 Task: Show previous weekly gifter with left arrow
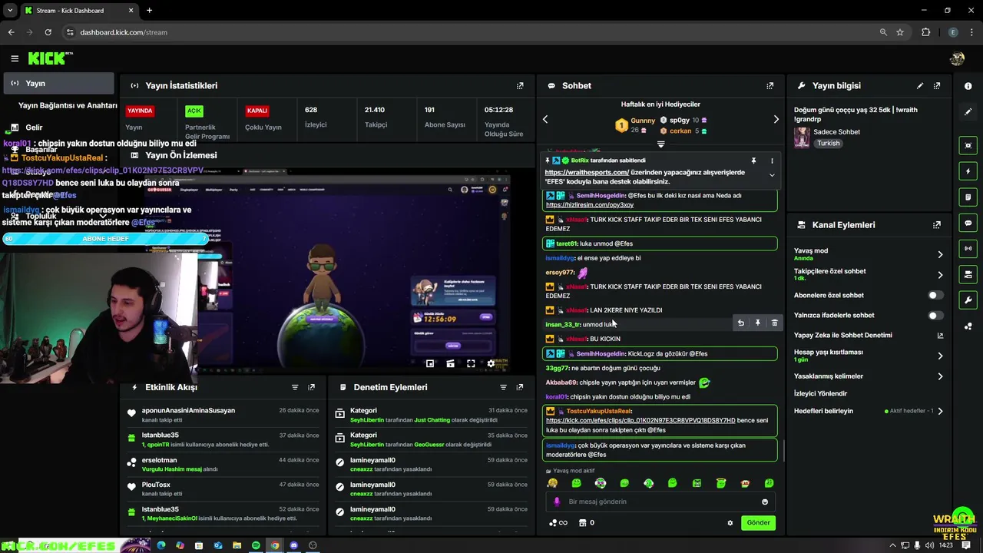pos(545,119)
